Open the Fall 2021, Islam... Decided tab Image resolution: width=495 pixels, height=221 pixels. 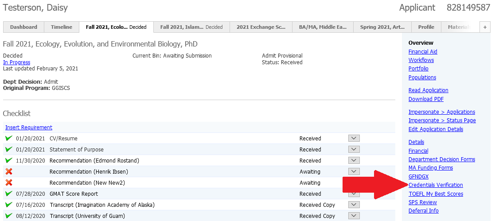point(191,27)
